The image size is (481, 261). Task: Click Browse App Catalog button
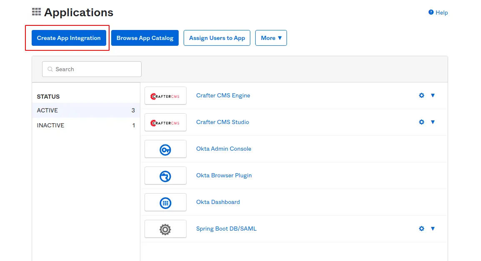(145, 38)
